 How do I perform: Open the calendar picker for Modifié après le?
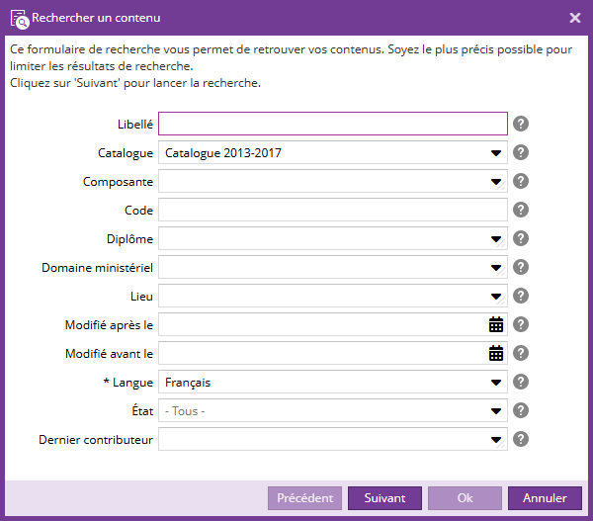click(496, 324)
